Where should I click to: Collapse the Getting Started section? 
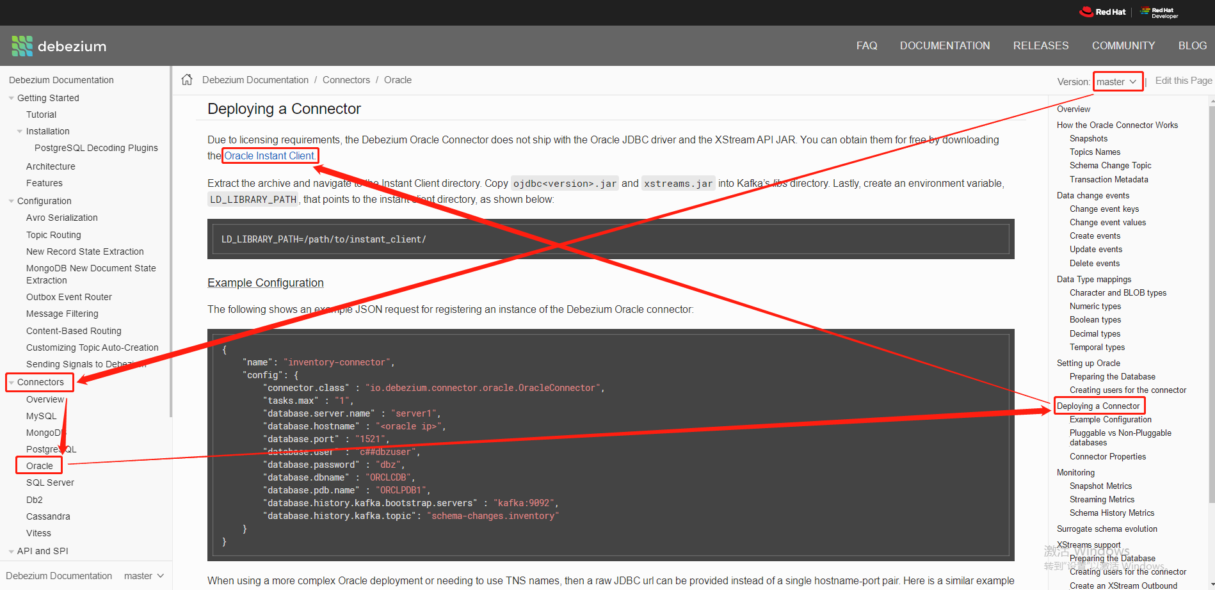pos(11,97)
